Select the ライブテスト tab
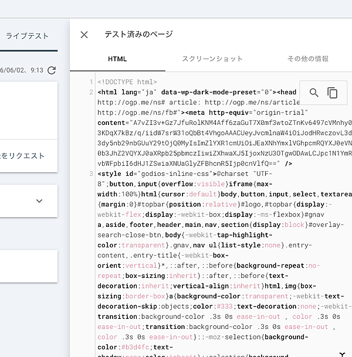352x357 pixels. point(27,36)
